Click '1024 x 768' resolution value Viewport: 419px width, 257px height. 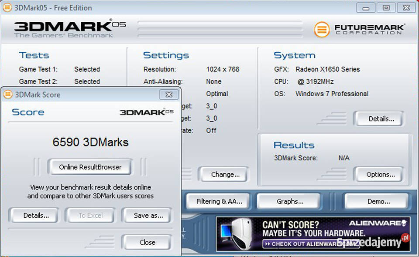tap(223, 69)
